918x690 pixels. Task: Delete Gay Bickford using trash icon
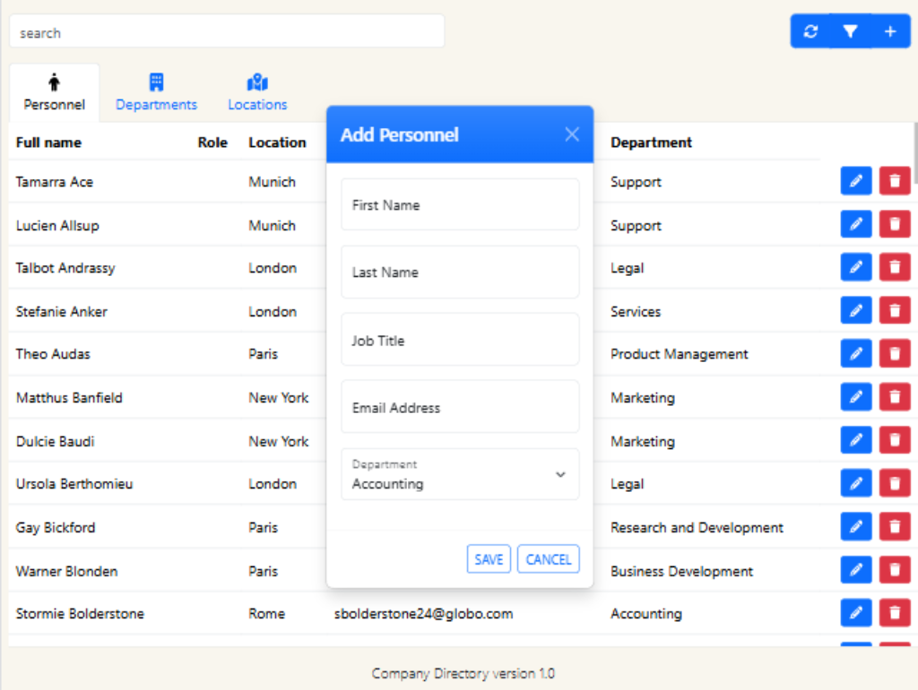tap(895, 527)
